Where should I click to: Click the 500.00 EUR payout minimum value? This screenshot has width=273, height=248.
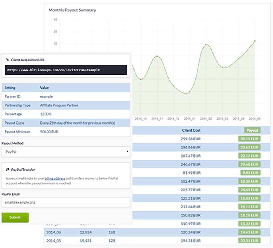click(x=49, y=132)
